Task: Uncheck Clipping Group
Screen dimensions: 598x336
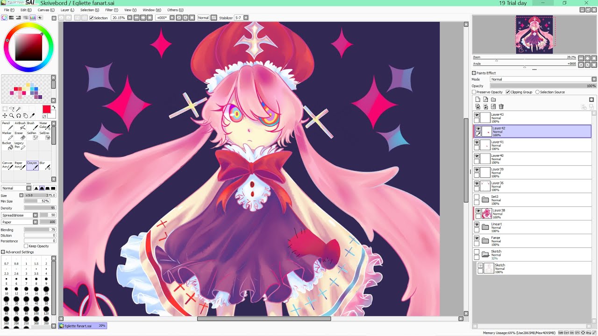Action: pos(508,92)
